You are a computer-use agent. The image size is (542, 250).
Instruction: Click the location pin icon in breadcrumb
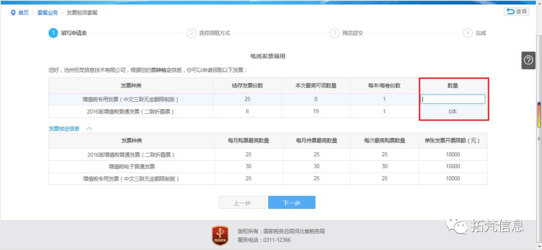tap(13, 13)
